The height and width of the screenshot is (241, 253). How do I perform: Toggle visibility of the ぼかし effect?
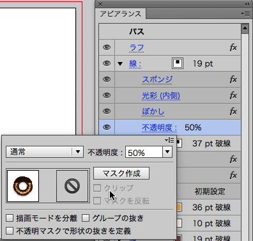pyautogui.click(x=107, y=111)
